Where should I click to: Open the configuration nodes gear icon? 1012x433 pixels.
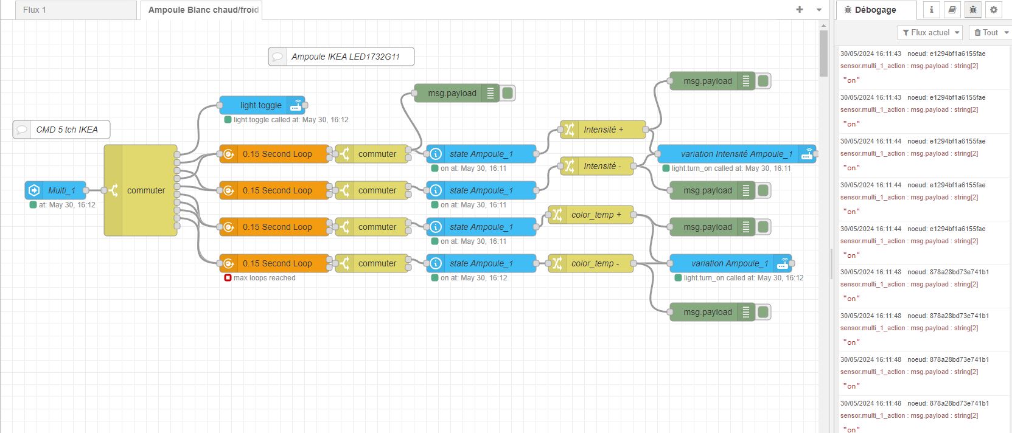[994, 10]
